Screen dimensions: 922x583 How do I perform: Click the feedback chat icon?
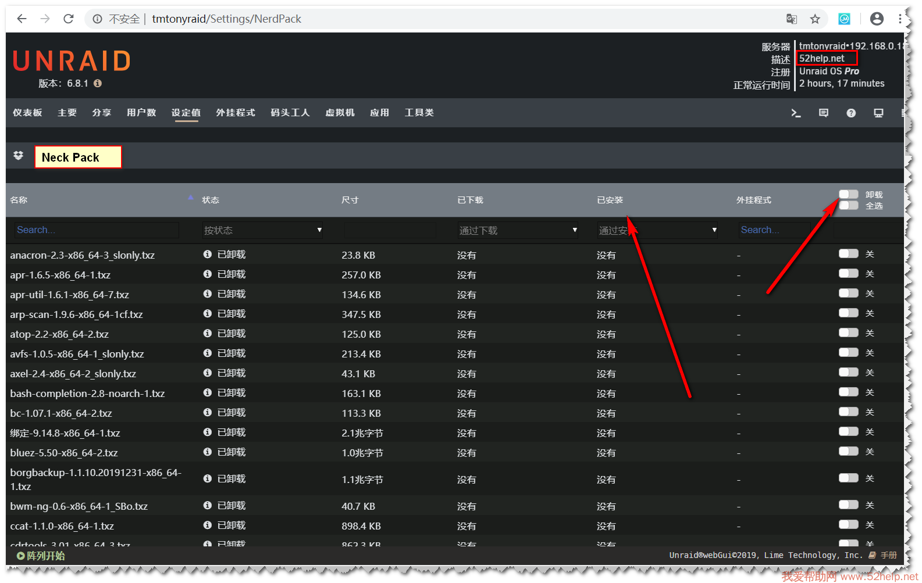click(x=823, y=113)
